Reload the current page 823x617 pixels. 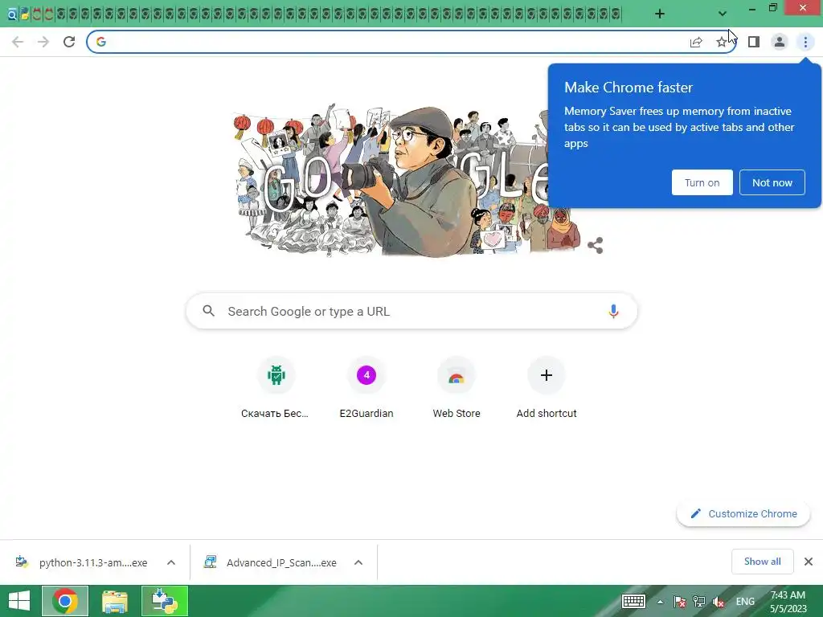tap(69, 42)
